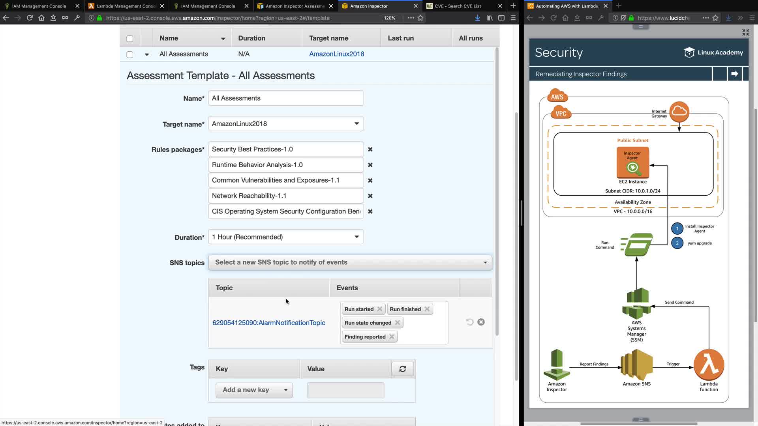
Task: Switch to the CVE - Search CVE List tab
Action: 458,6
